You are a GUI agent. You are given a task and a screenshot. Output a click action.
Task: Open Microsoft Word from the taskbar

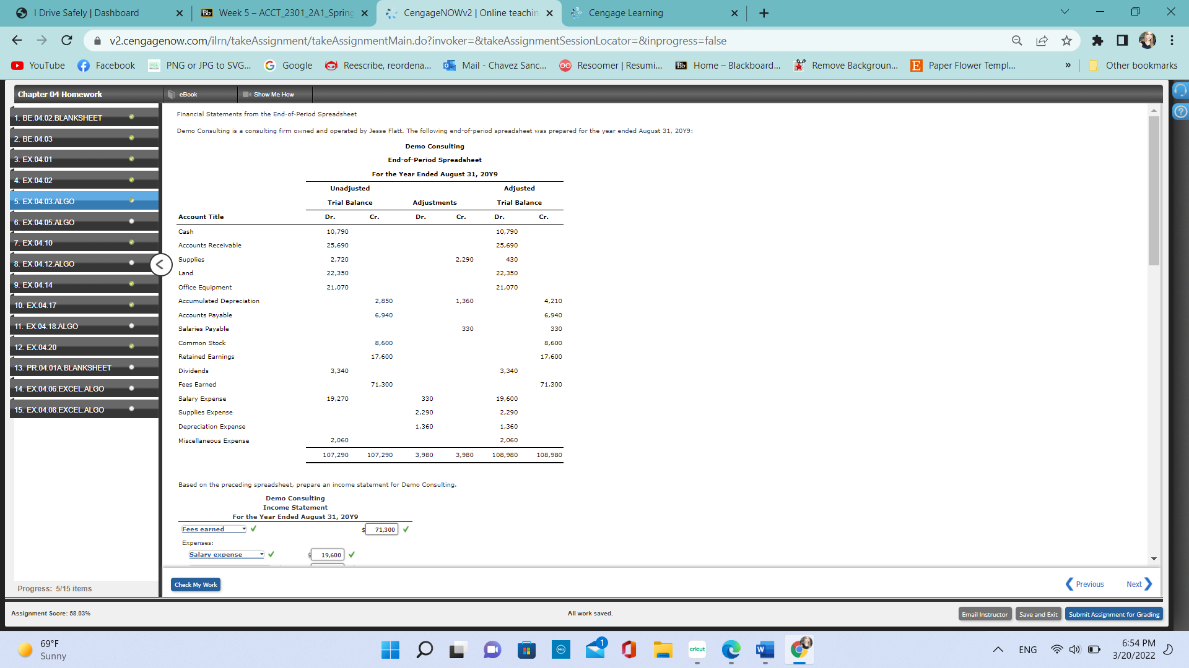765,649
